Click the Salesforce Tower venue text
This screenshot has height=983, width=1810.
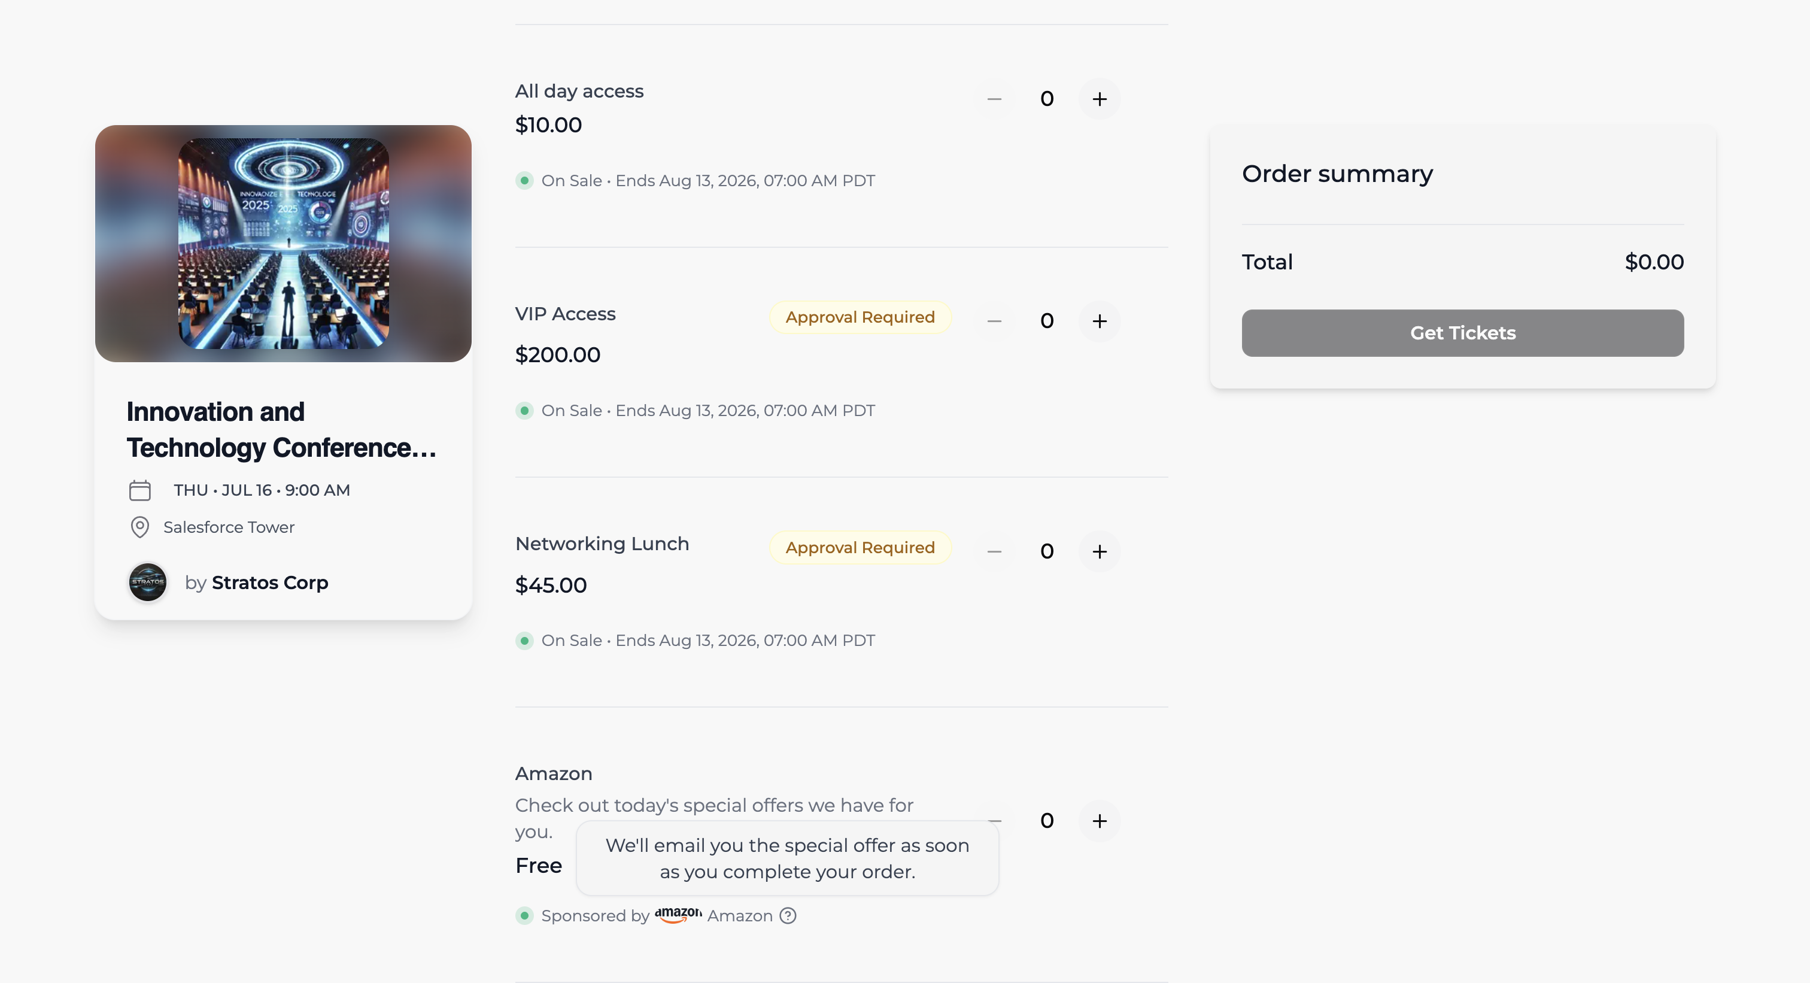229,527
